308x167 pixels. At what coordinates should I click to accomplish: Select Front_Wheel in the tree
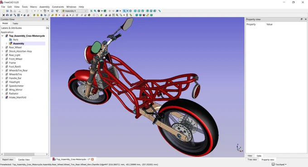pos(15,59)
